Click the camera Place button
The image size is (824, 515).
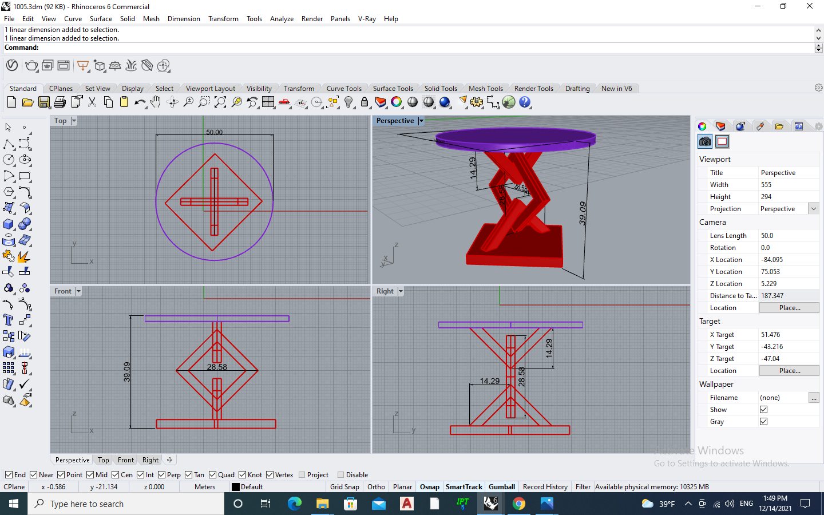coord(789,307)
